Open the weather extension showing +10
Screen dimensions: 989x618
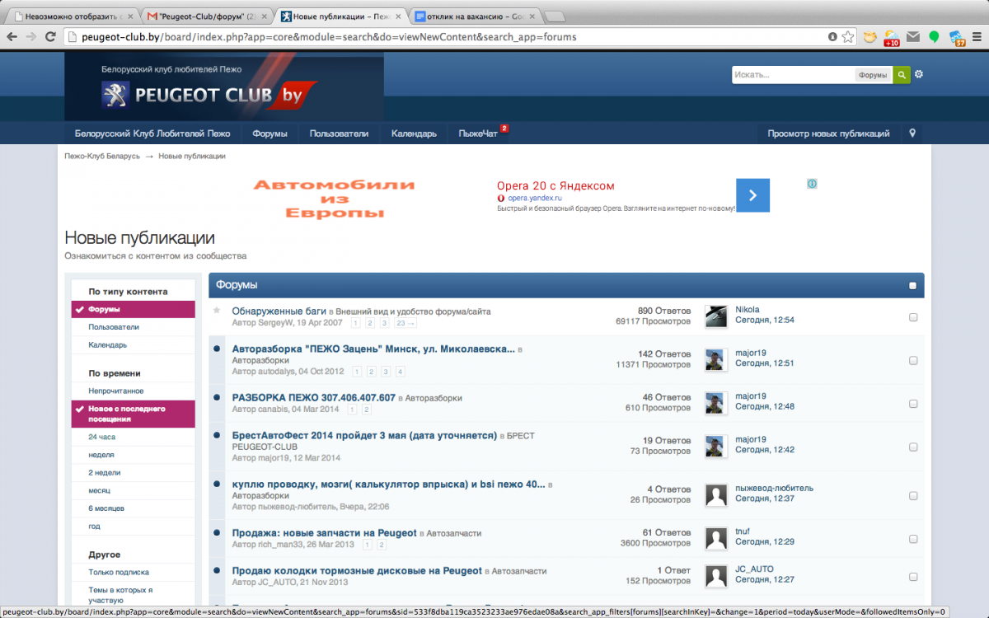tap(891, 37)
